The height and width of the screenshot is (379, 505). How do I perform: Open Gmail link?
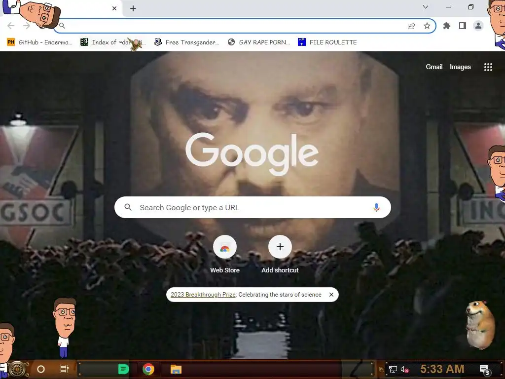434,67
